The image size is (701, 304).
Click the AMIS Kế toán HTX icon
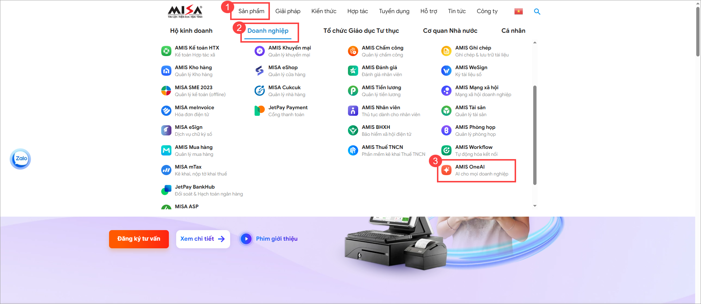(166, 51)
